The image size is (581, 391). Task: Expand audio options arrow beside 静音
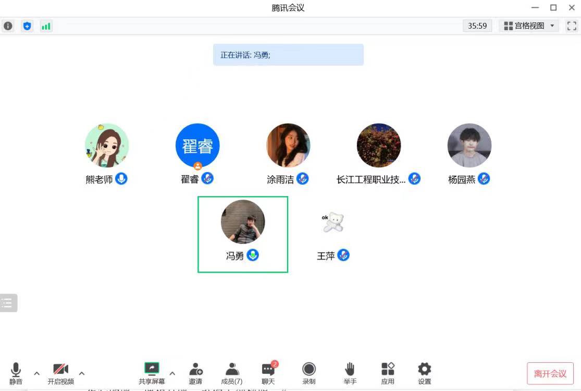(x=36, y=373)
